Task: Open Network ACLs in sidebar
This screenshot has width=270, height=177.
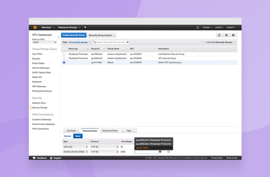Action: coord(39,103)
